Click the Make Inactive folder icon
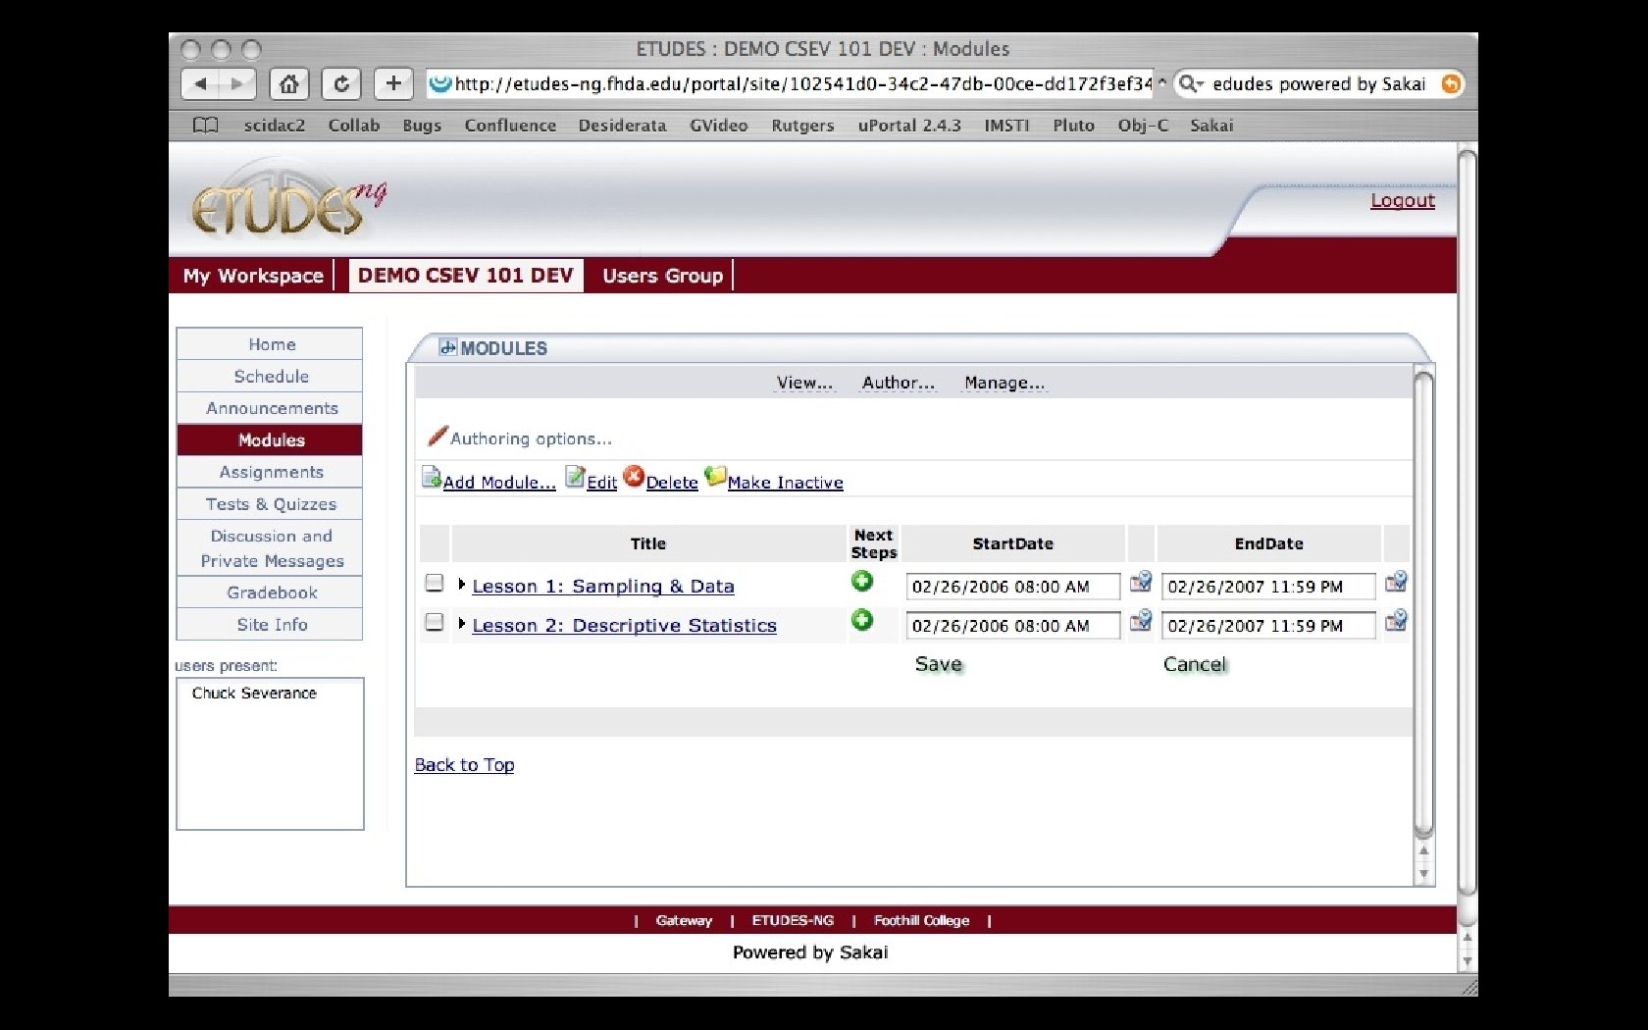 pyautogui.click(x=715, y=477)
